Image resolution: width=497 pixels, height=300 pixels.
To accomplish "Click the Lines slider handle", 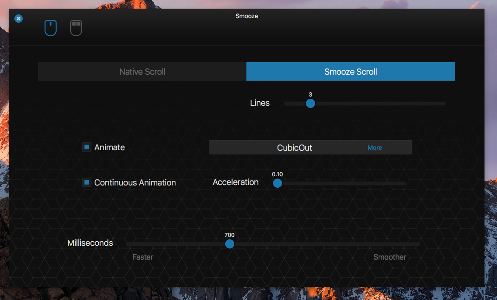I will click(x=310, y=103).
